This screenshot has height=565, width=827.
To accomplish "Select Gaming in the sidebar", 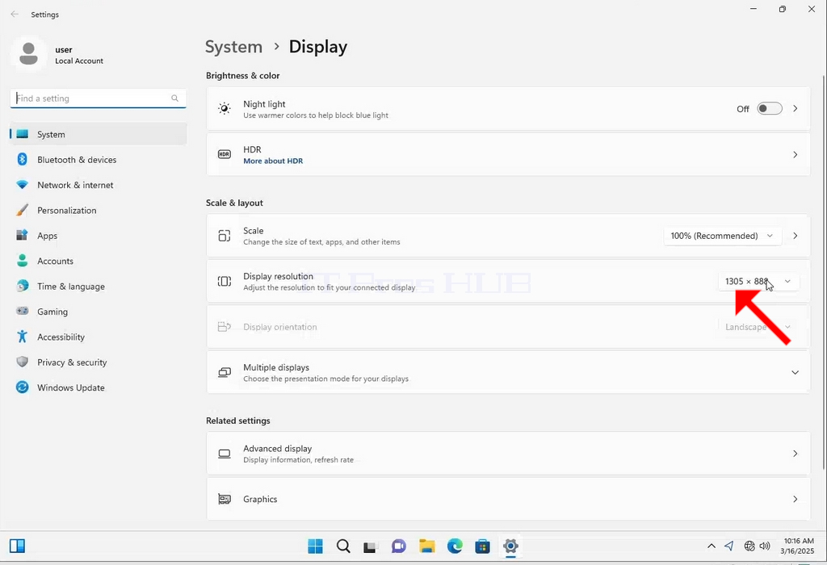I will pyautogui.click(x=98, y=312).
